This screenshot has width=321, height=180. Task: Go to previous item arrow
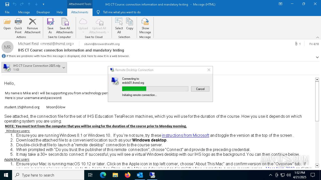coord(29,4)
